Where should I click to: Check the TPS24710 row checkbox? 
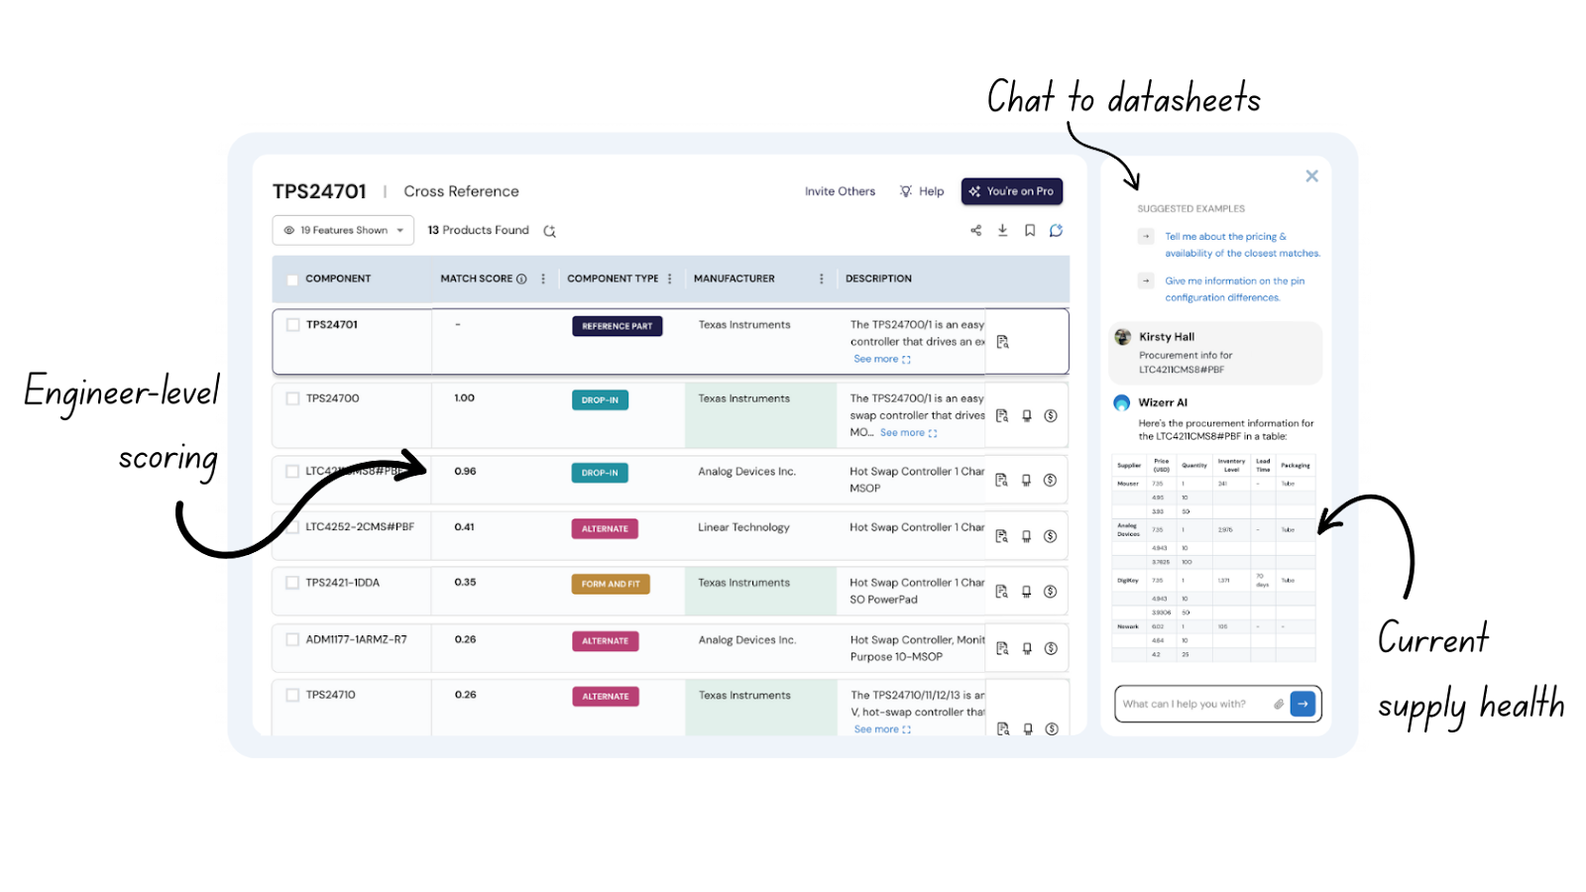(292, 696)
